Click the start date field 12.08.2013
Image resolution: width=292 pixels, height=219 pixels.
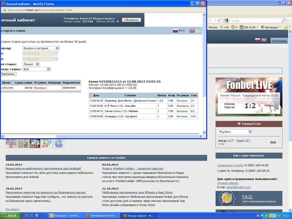coord(38,53)
